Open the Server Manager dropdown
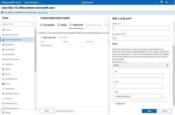 click(x=32, y=2)
